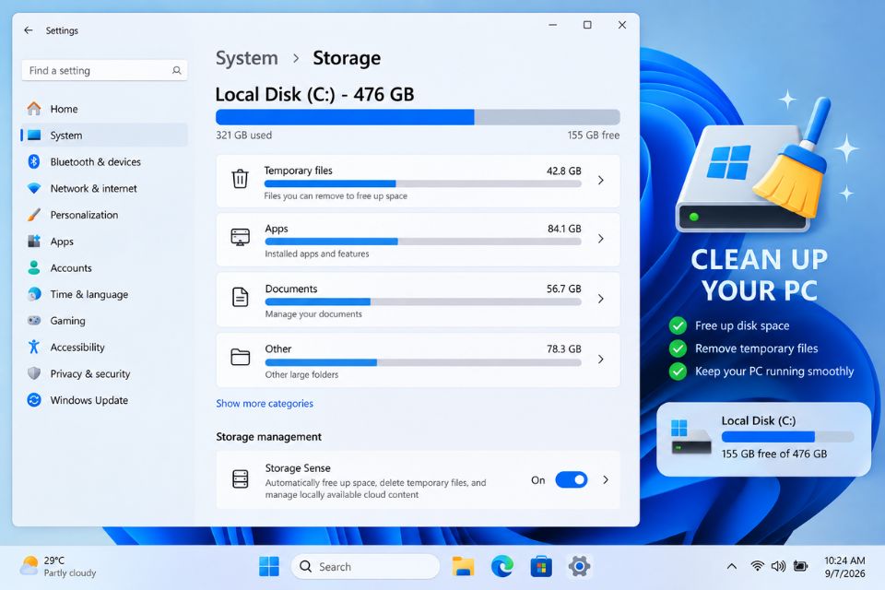The image size is (885, 590).
Task: Go back with the Settings back arrow
Action: 29,30
